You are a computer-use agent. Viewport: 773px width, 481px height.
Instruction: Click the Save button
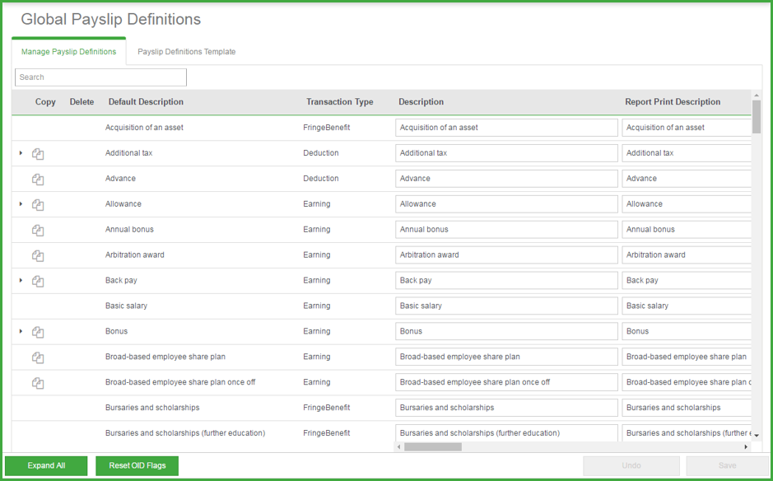tap(727, 465)
